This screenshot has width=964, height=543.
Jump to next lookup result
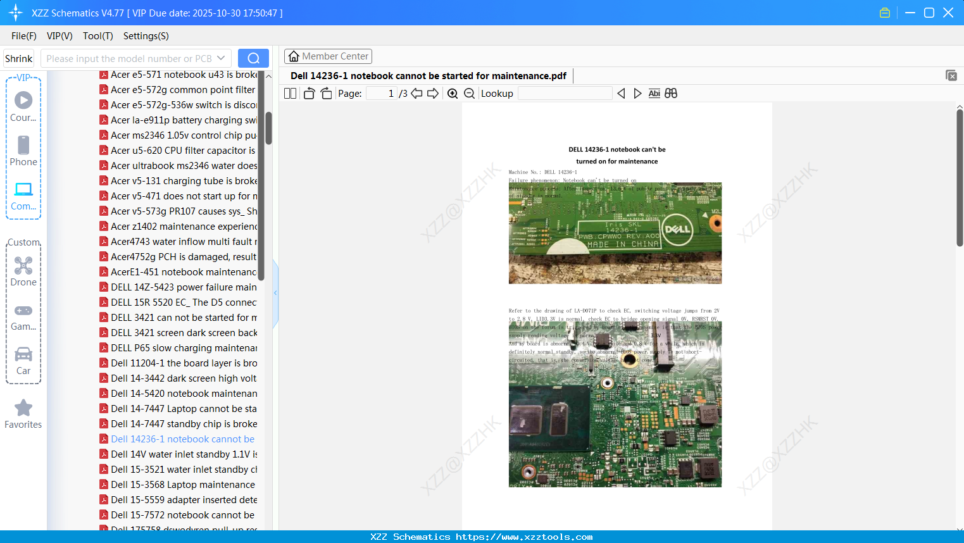[637, 94]
